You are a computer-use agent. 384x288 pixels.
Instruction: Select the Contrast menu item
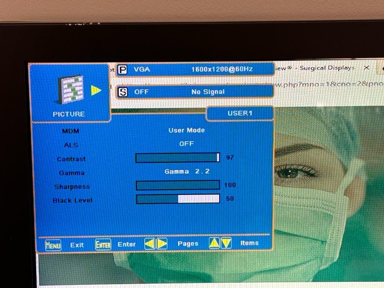click(x=71, y=159)
